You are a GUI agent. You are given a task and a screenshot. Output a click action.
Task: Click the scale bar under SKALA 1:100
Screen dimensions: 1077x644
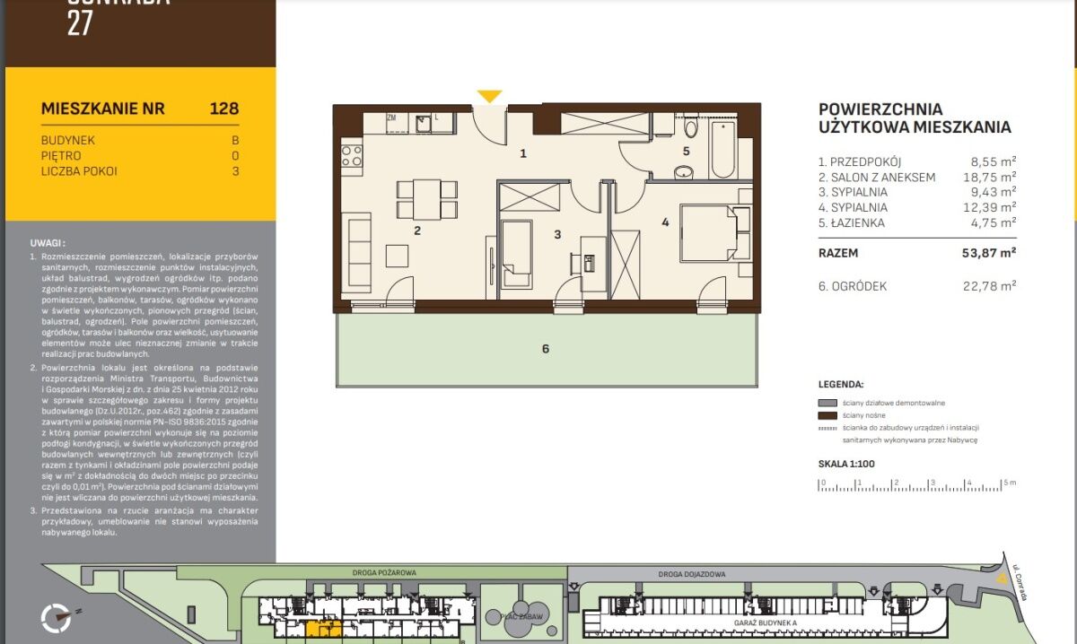pyautogui.click(x=916, y=485)
